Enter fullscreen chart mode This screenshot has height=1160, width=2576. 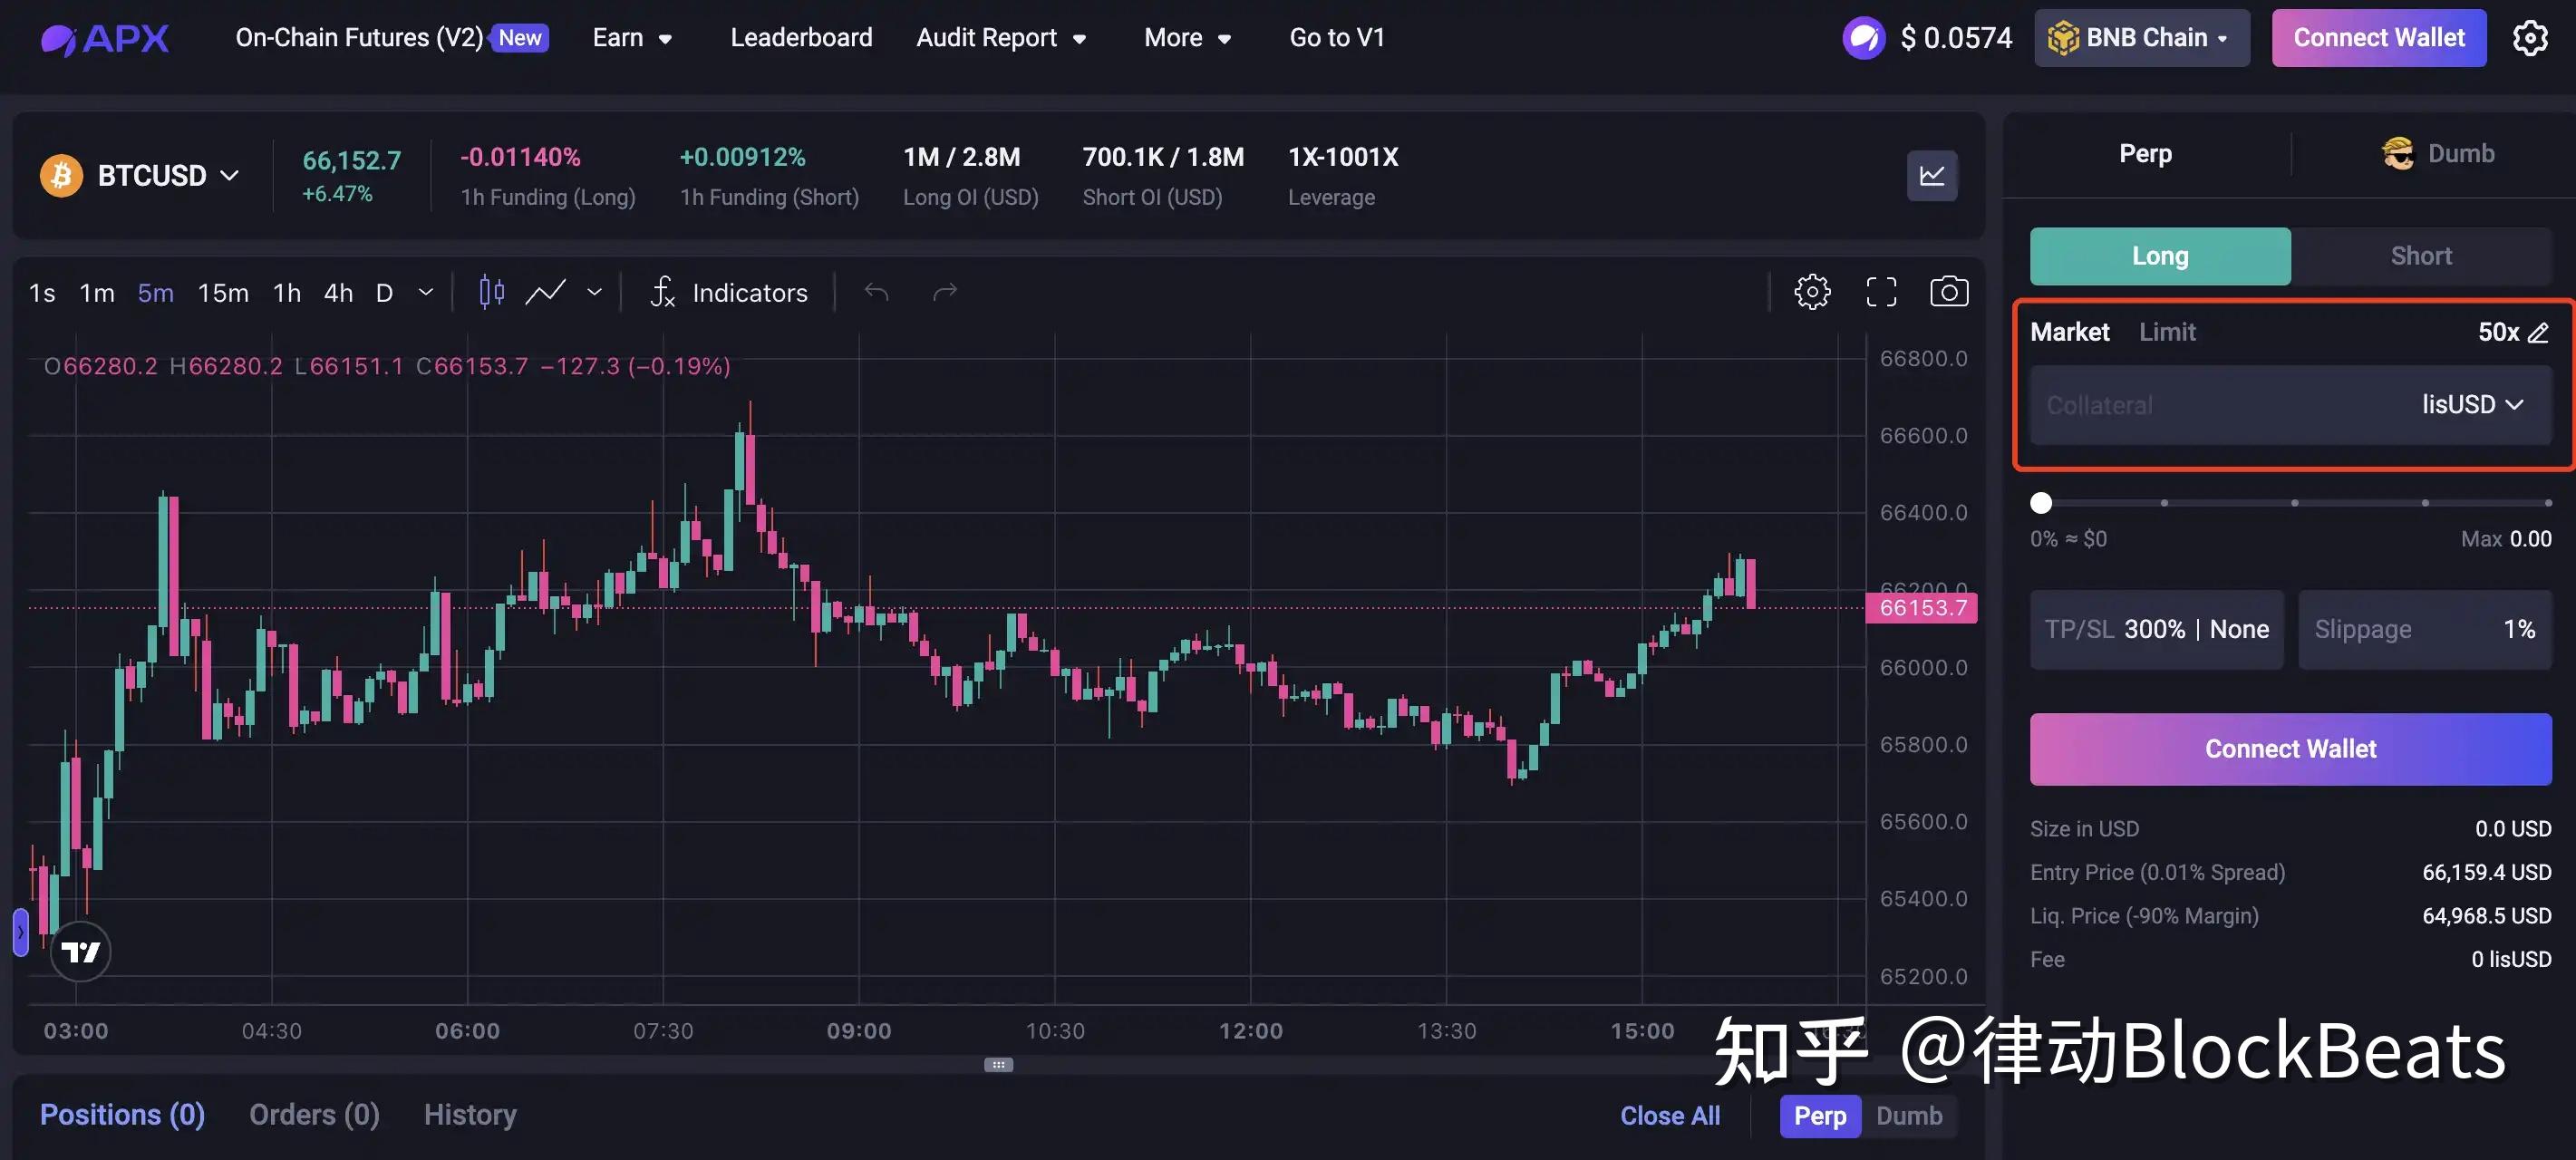[x=1881, y=292]
